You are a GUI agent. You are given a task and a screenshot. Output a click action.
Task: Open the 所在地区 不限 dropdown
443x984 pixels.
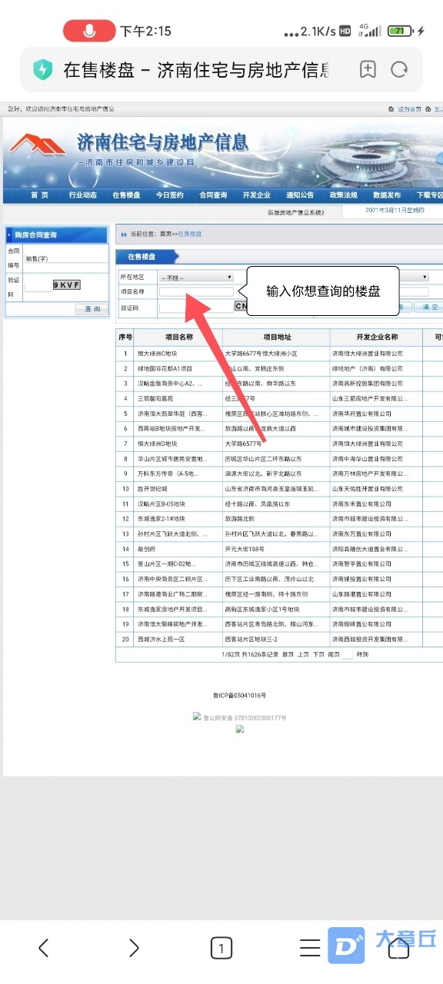[x=196, y=277]
